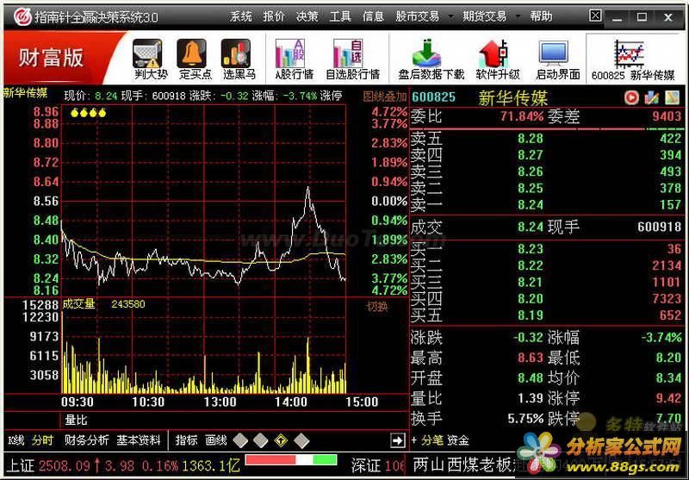Open the 帮助 menu
The height and width of the screenshot is (480, 689).
click(541, 16)
